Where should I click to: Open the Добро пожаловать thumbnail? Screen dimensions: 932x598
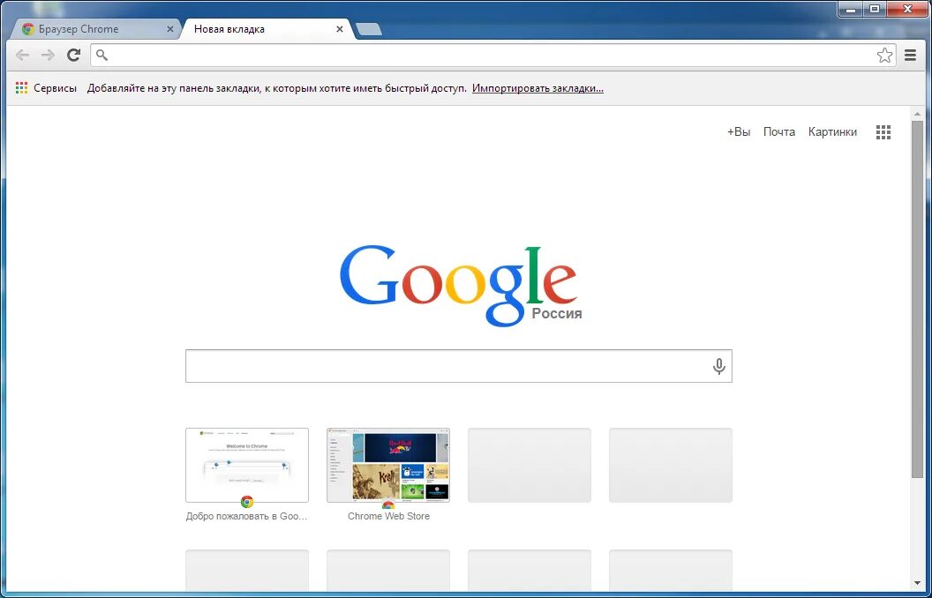246,465
